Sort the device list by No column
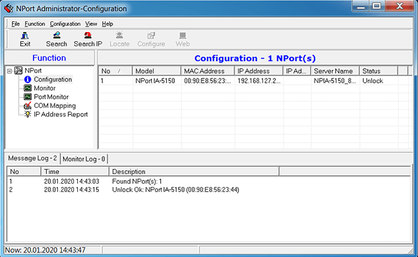This screenshot has width=418, height=257. coord(115,71)
